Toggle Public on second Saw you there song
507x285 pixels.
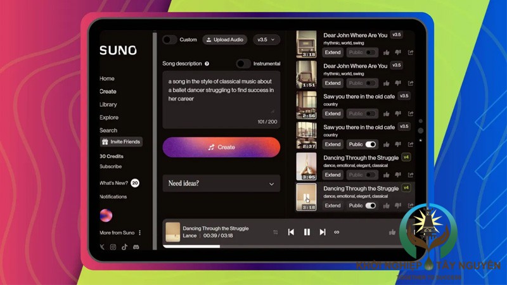click(371, 144)
